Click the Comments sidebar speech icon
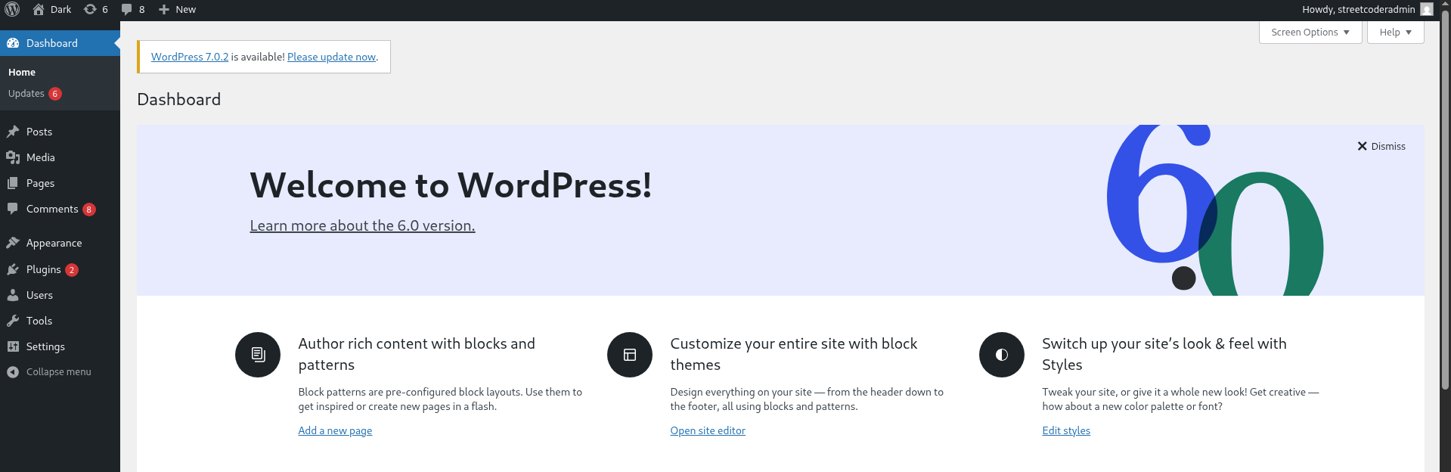 [13, 209]
